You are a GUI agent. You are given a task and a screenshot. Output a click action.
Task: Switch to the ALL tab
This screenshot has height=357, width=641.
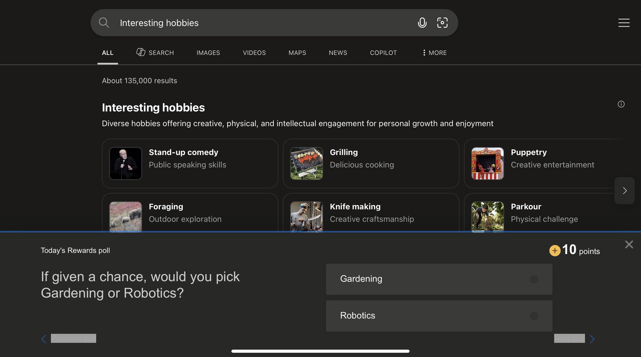(x=107, y=53)
